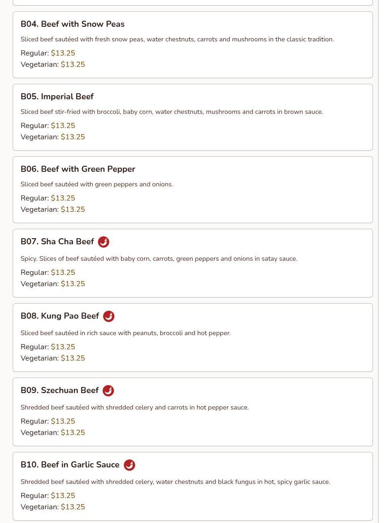Screen dimensions: 388x523
Task: Open the B09. Szechuan Beef title
Action: pyautogui.click(x=60, y=390)
